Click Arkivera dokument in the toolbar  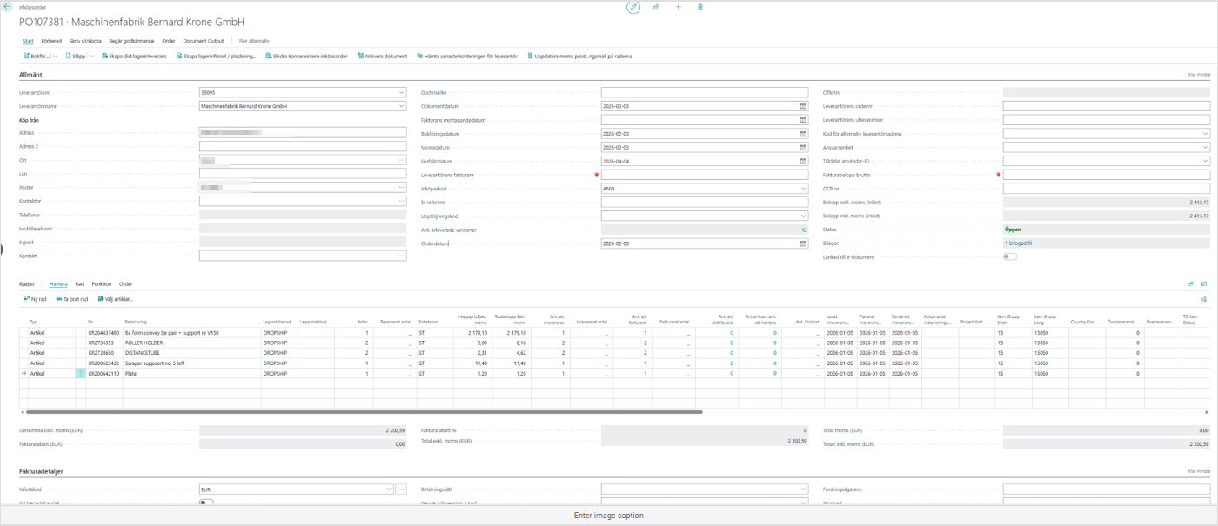pyautogui.click(x=382, y=56)
